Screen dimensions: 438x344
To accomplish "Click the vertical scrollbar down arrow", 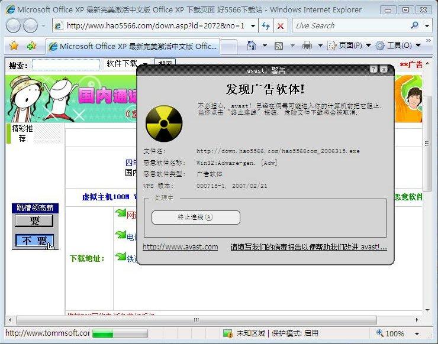I will point(427,310).
